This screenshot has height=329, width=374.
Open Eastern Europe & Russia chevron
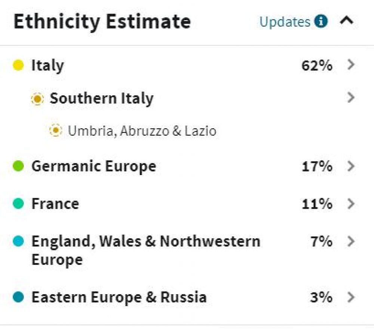[351, 297]
